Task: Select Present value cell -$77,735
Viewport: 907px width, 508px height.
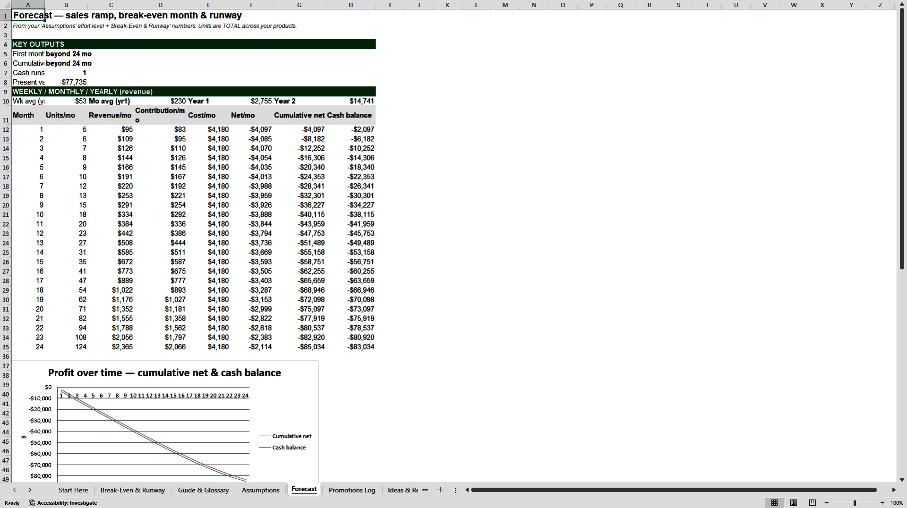Action: click(66, 82)
